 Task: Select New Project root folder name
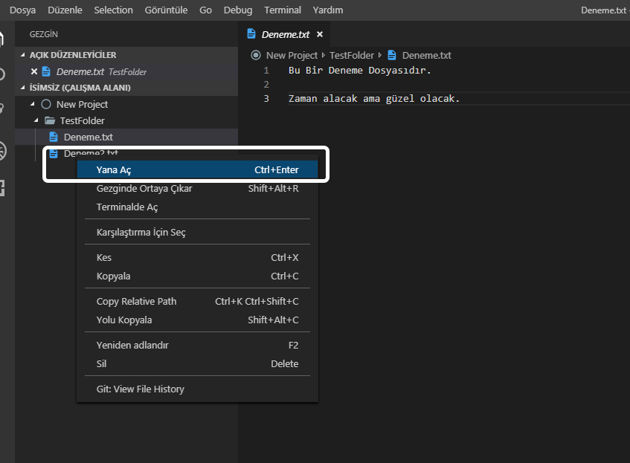point(82,104)
